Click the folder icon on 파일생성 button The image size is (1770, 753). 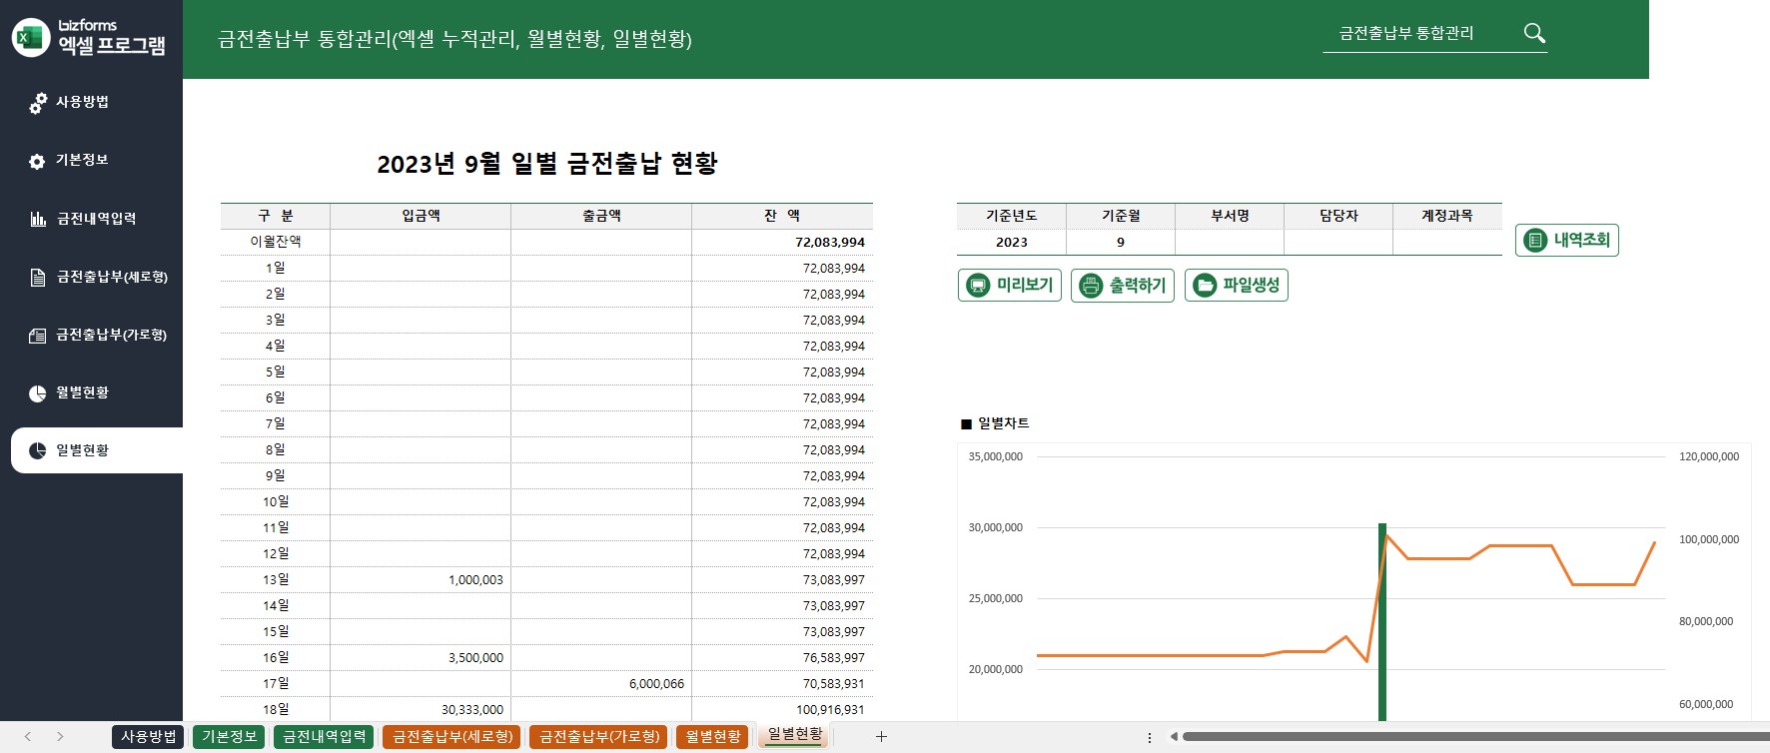1206,286
